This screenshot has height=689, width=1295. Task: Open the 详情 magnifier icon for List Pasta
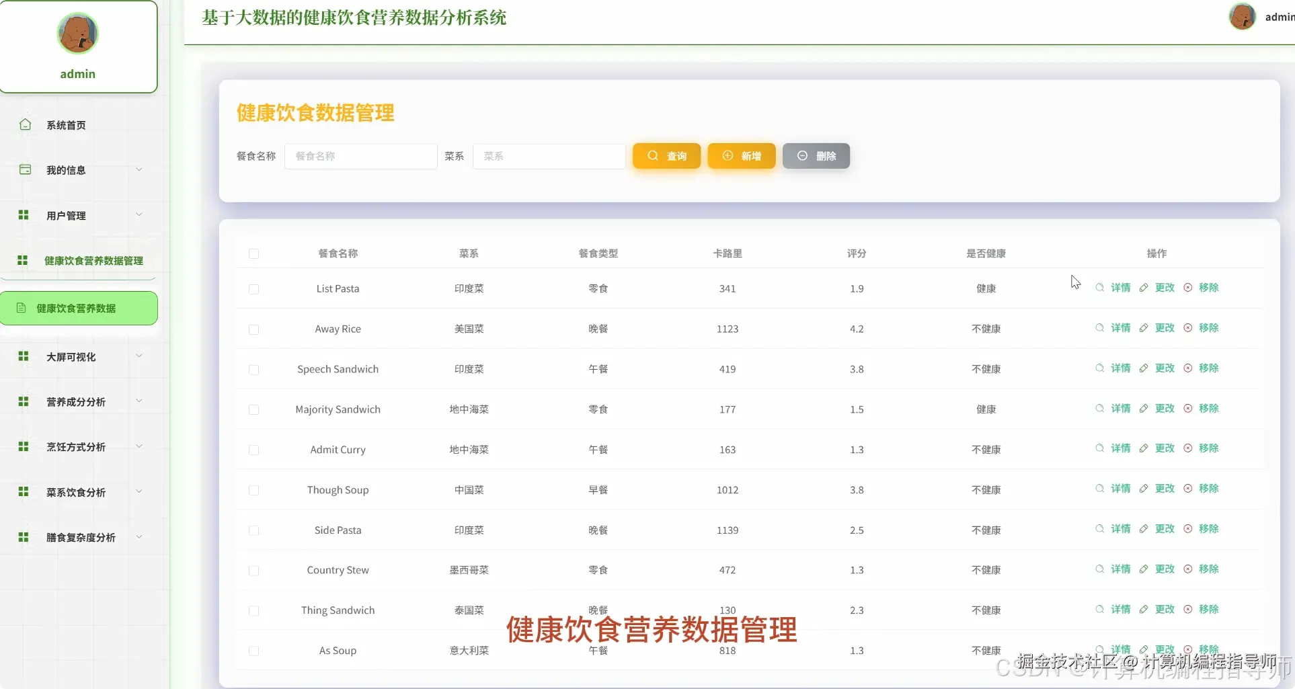1099,287
